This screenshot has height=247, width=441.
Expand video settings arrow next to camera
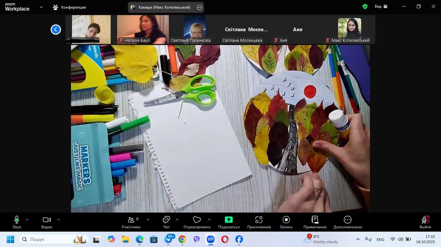pyautogui.click(x=58, y=220)
